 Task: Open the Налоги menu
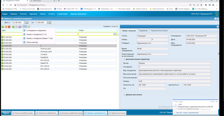[43, 14]
